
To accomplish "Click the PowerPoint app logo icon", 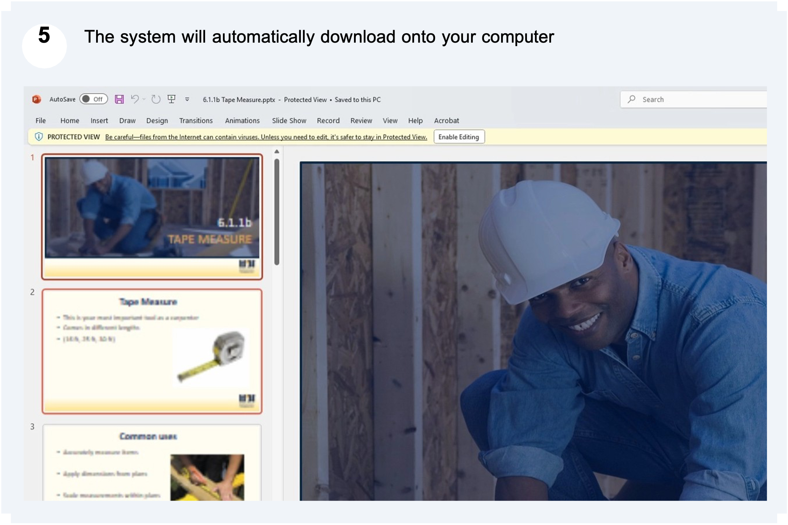I will pos(36,100).
